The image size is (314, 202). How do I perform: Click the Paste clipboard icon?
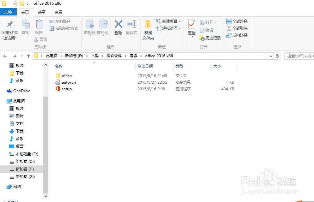click(39, 24)
